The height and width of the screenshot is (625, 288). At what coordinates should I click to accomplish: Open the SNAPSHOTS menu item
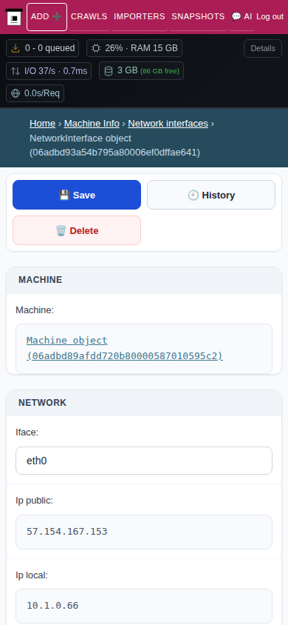coord(198,17)
